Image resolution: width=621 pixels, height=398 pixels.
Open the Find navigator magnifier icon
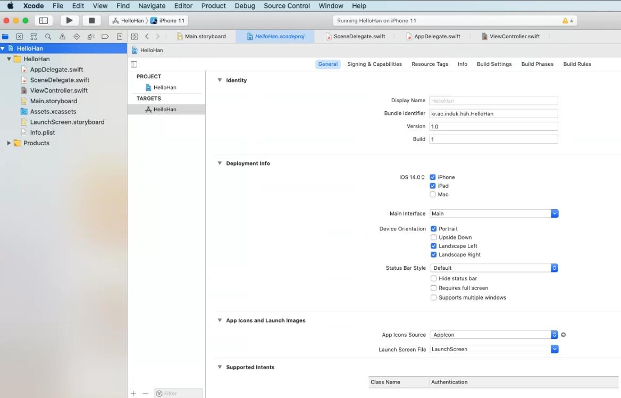coord(48,37)
